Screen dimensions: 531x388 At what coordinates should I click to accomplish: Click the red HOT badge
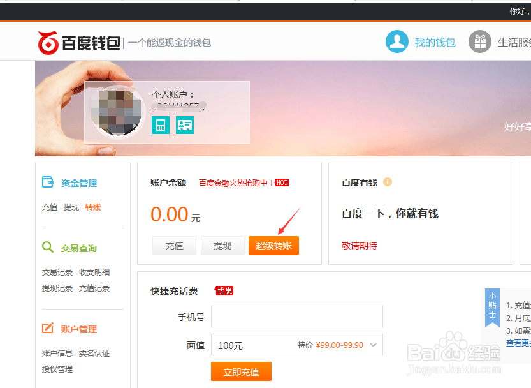(282, 183)
